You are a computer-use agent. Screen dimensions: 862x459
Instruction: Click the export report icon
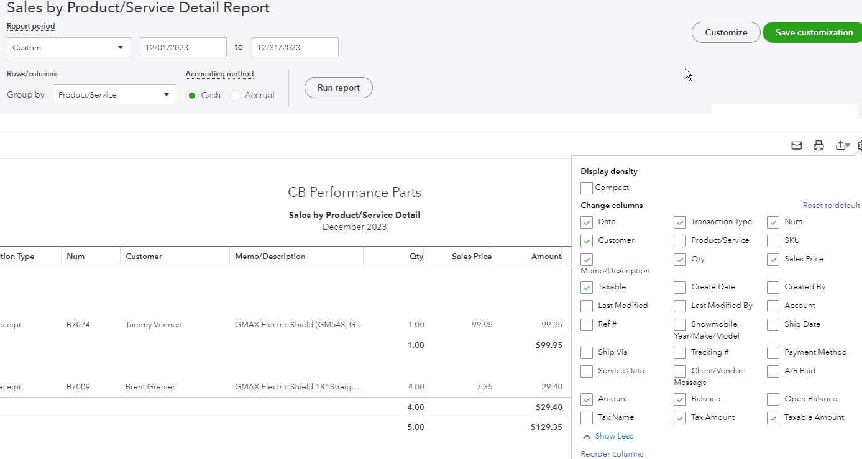(x=841, y=145)
